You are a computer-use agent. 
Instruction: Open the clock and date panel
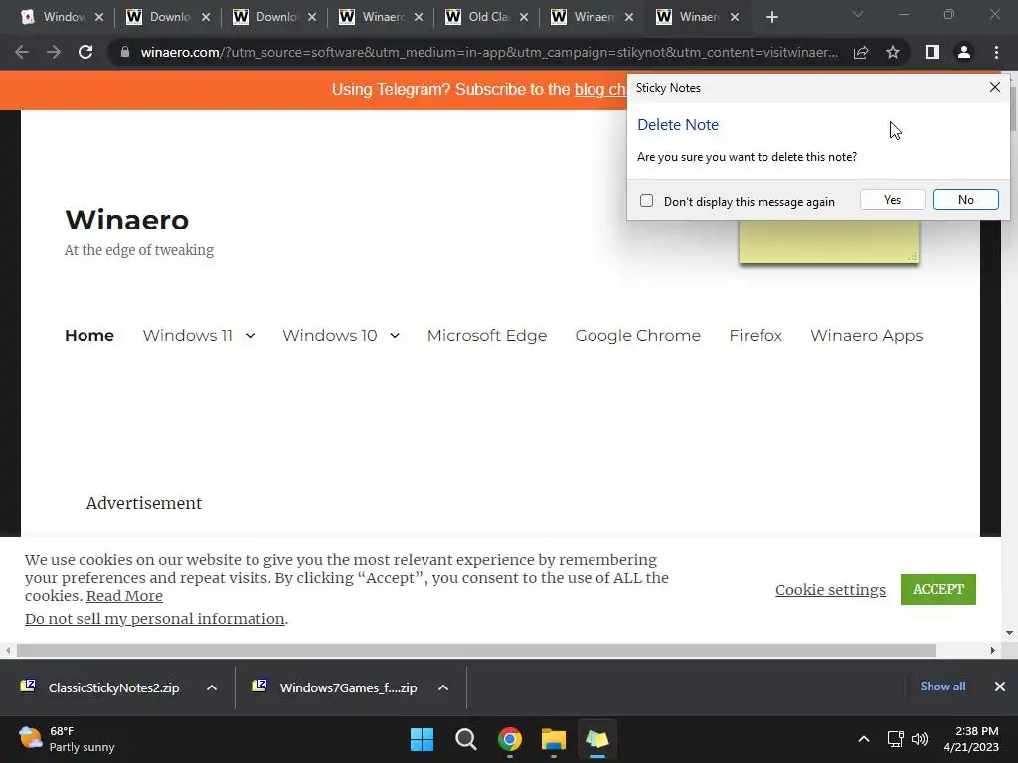click(970, 739)
